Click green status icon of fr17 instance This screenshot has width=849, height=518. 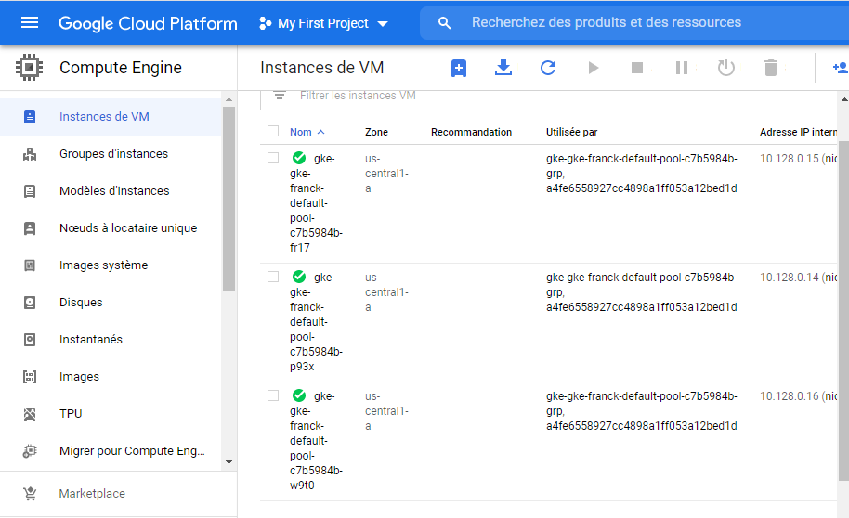pos(299,158)
